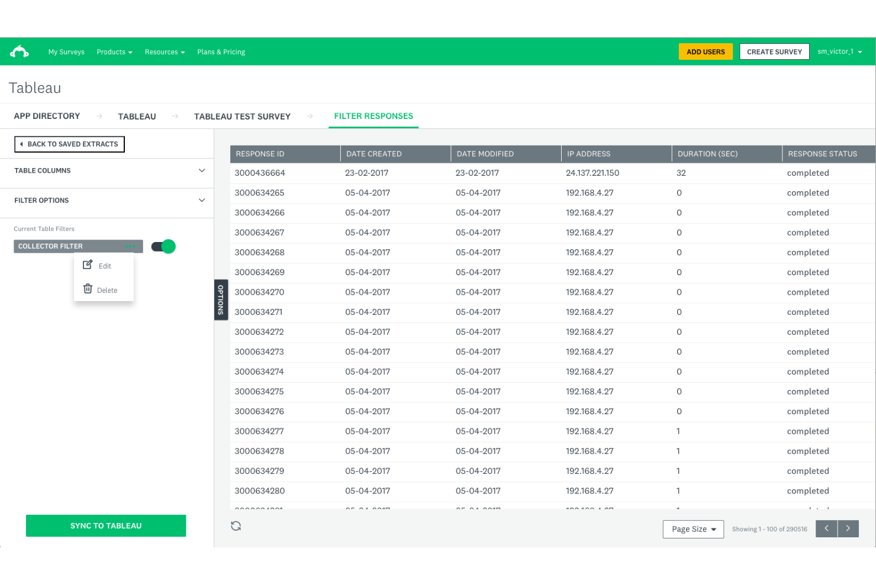Open the Products dropdown

pos(114,51)
